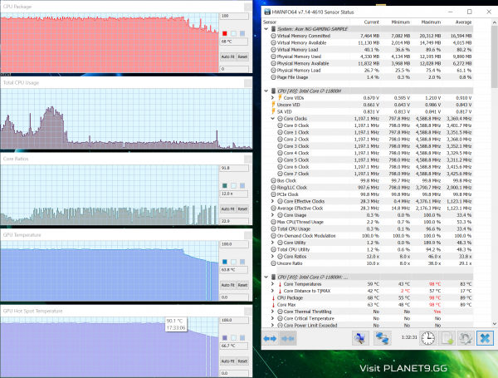
Task: Click the 91.8 maximum field in Core Ratios graph
Action: pyautogui.click(x=234, y=168)
